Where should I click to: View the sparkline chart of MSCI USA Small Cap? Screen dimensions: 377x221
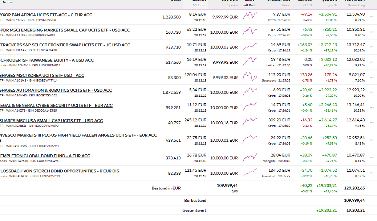[x=250, y=122]
